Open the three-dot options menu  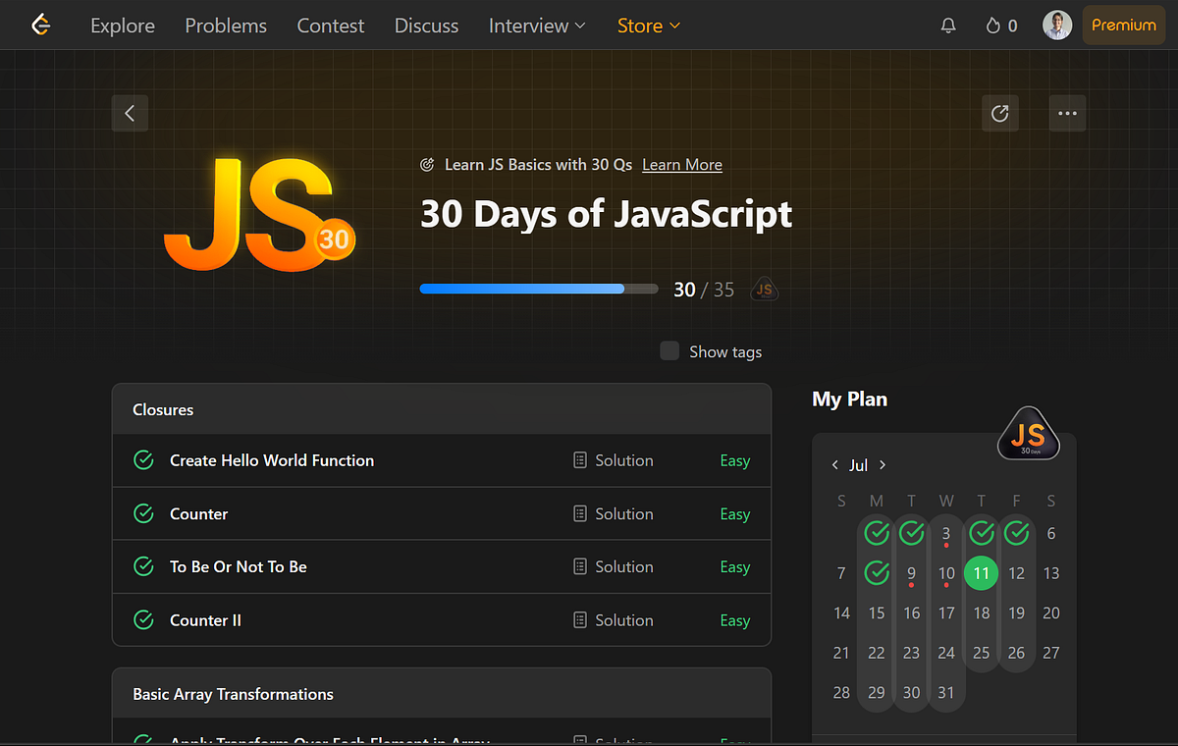point(1067,113)
